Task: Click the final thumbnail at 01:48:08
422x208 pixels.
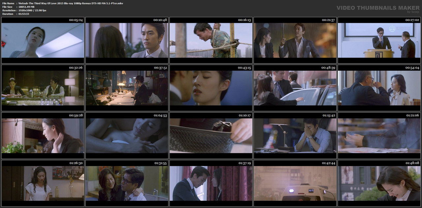Action: click(379, 183)
